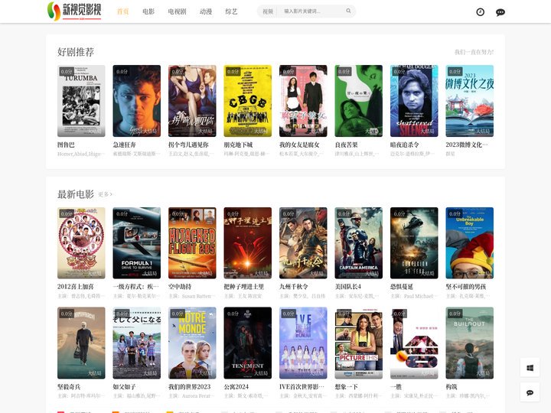Screen dimensions: 551x413
Task: Click the 公寓2024 title link
Action: tap(236, 387)
